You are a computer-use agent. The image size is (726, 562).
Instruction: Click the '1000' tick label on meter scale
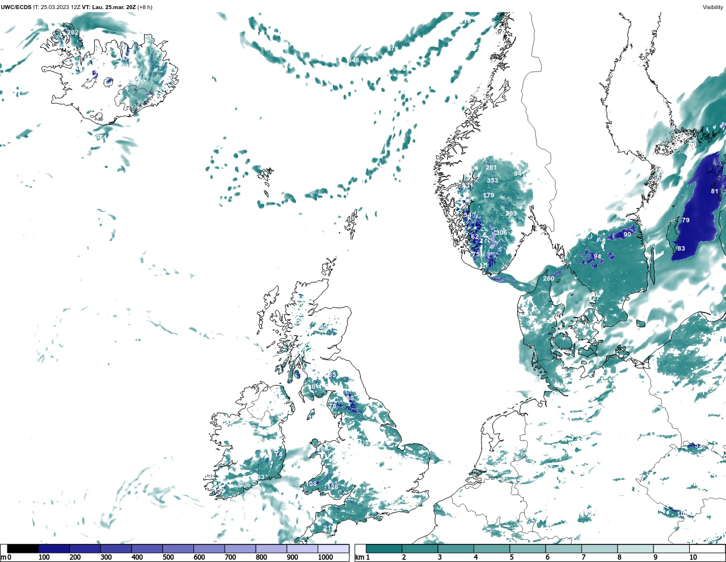click(x=326, y=557)
